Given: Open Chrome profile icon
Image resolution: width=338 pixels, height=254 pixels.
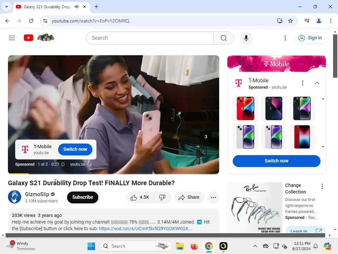Looking at the screenshot, I should tap(319, 21).
